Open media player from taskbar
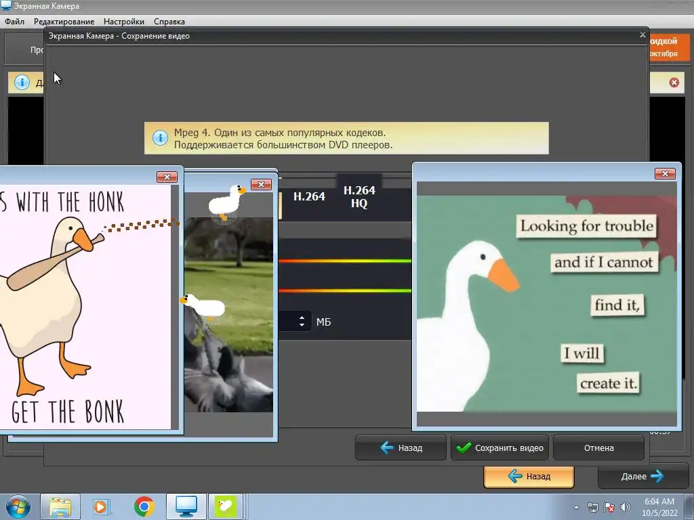This screenshot has width=694, height=520. tap(100, 506)
